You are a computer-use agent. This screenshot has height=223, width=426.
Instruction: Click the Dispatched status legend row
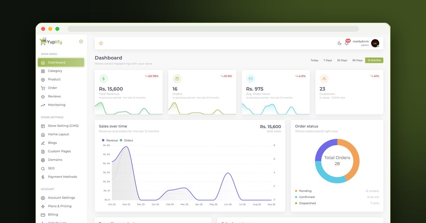coord(337,203)
